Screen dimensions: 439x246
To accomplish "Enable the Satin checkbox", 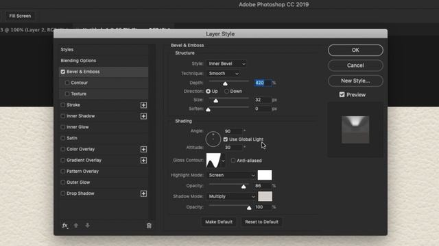I will 62,138.
